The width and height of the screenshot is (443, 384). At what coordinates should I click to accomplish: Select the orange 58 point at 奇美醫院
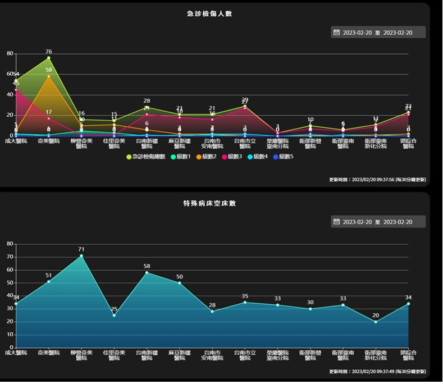(x=49, y=76)
